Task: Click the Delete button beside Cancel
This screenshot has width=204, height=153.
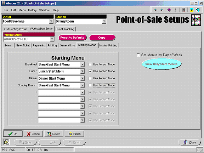Action: pyautogui.click(x=54, y=134)
